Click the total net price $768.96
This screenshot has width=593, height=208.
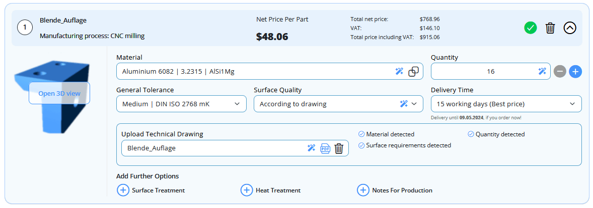[429, 19]
